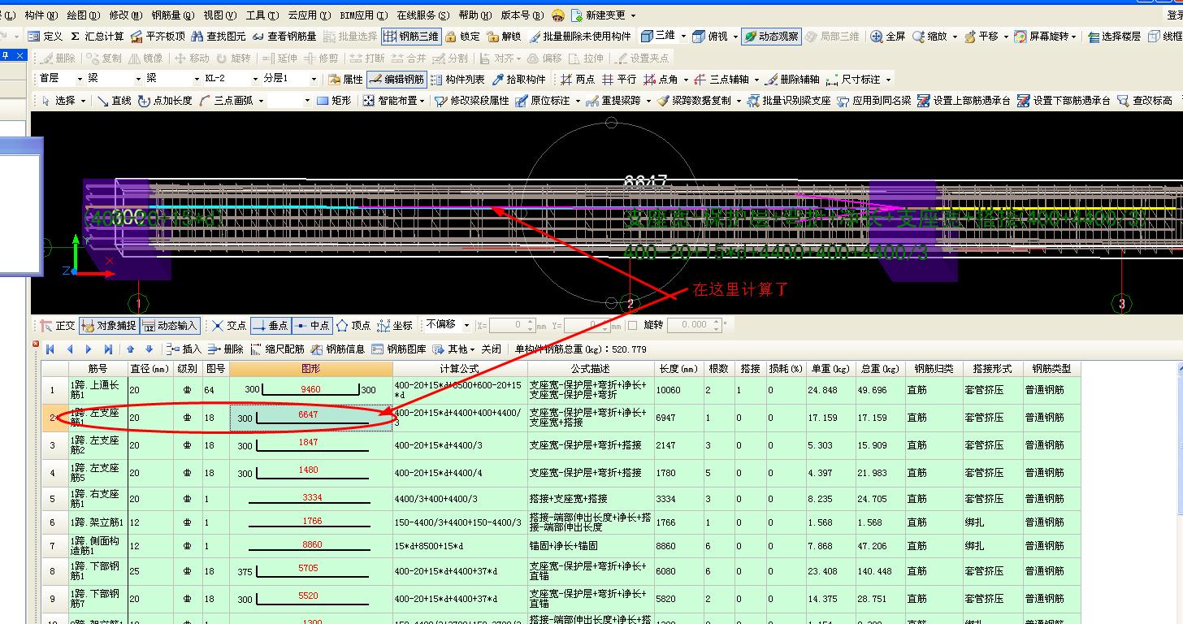Click 批量识别梁支座 tool
1183x624 pixels.
click(789, 101)
